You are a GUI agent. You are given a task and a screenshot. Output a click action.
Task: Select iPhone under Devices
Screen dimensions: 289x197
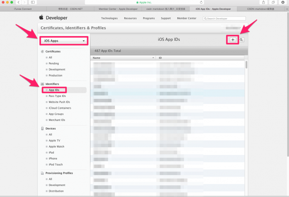tap(53, 159)
